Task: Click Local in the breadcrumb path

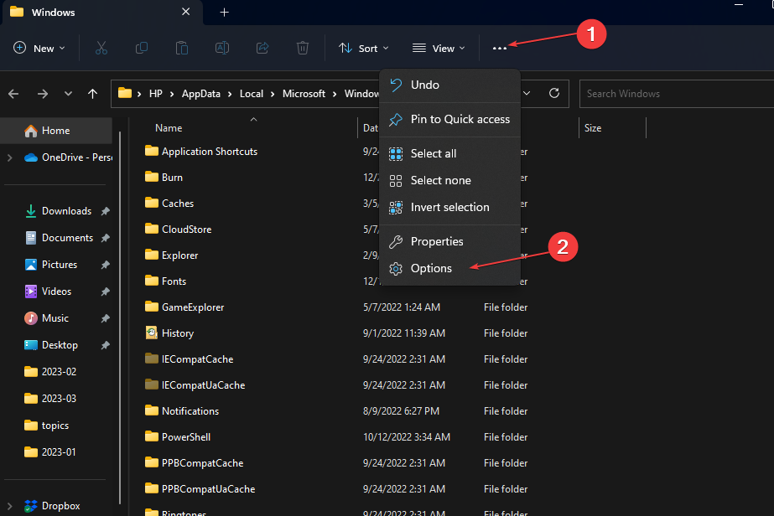Action: click(x=252, y=94)
